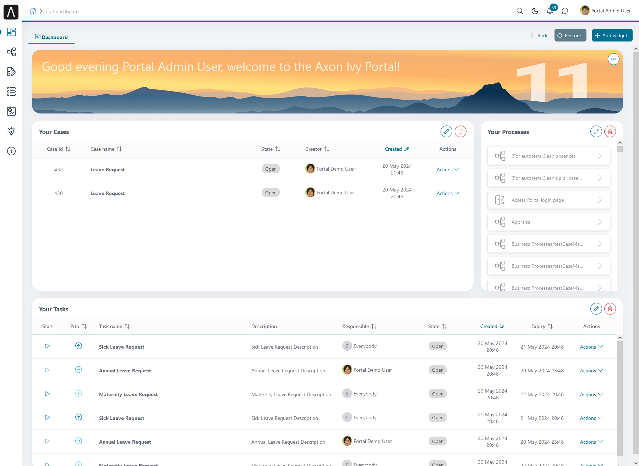The width and height of the screenshot is (639, 466).
Task: Delete the Your Tasks widget
Action: (610, 309)
